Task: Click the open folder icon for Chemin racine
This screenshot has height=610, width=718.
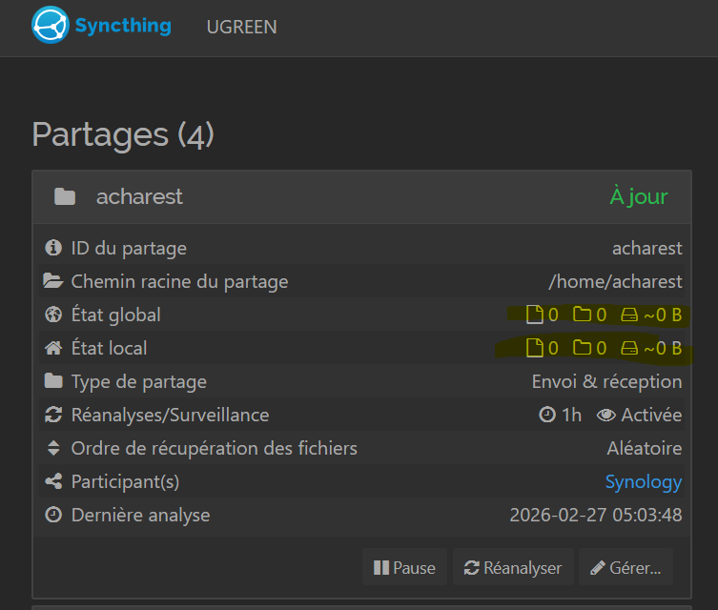Action: (53, 282)
